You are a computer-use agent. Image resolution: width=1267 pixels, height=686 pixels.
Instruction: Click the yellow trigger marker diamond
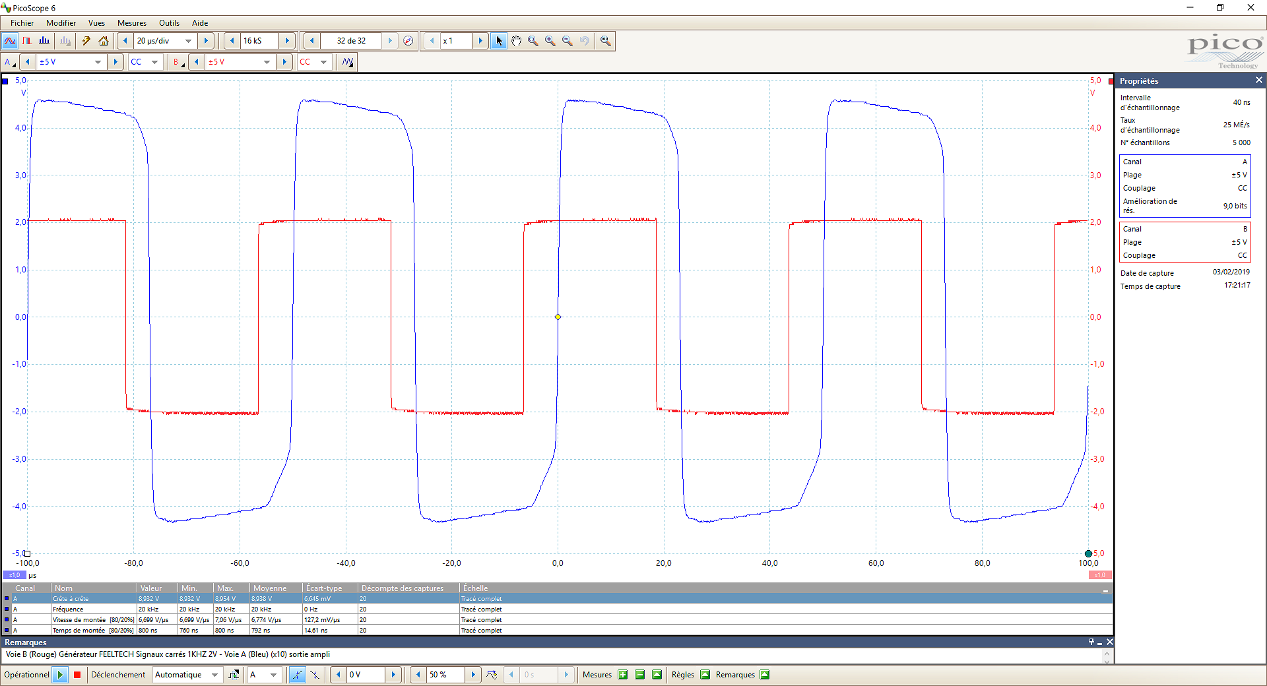(558, 317)
